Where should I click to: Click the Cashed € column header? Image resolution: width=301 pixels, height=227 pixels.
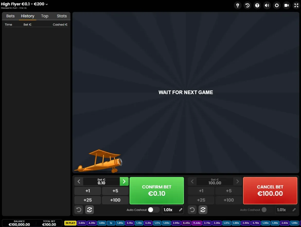pos(60,24)
